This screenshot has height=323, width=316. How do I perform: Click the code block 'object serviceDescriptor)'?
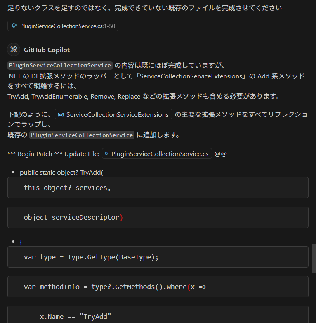click(x=158, y=217)
